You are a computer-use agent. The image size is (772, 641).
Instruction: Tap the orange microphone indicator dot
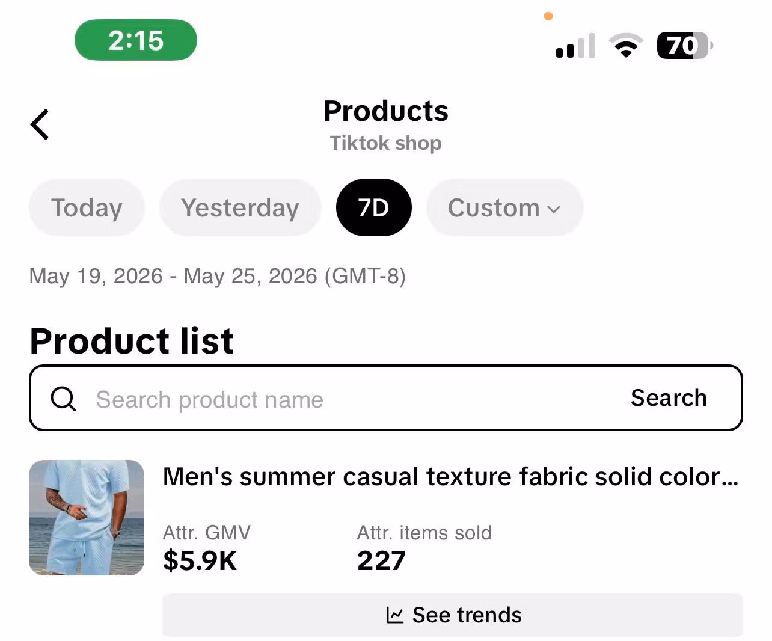[548, 16]
